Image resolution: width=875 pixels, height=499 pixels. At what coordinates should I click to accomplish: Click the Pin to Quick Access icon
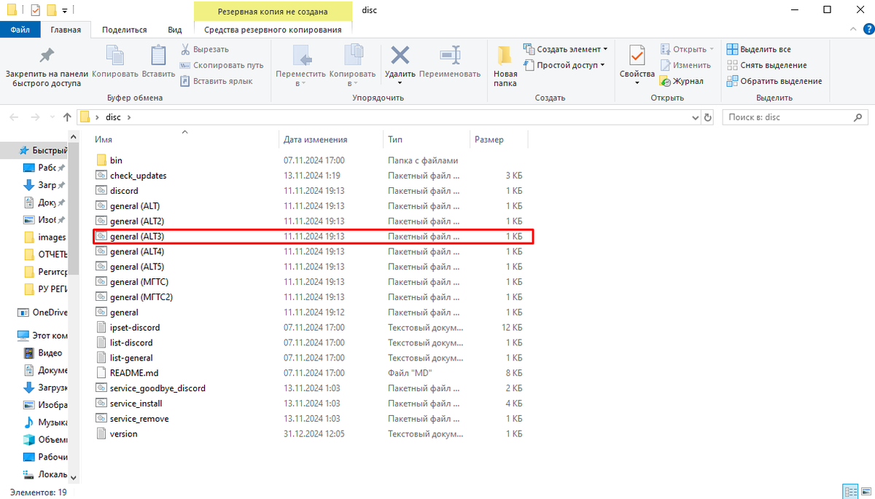(47, 56)
